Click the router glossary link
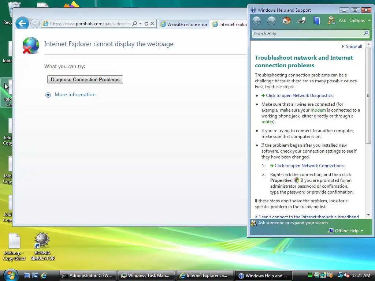 point(267,122)
